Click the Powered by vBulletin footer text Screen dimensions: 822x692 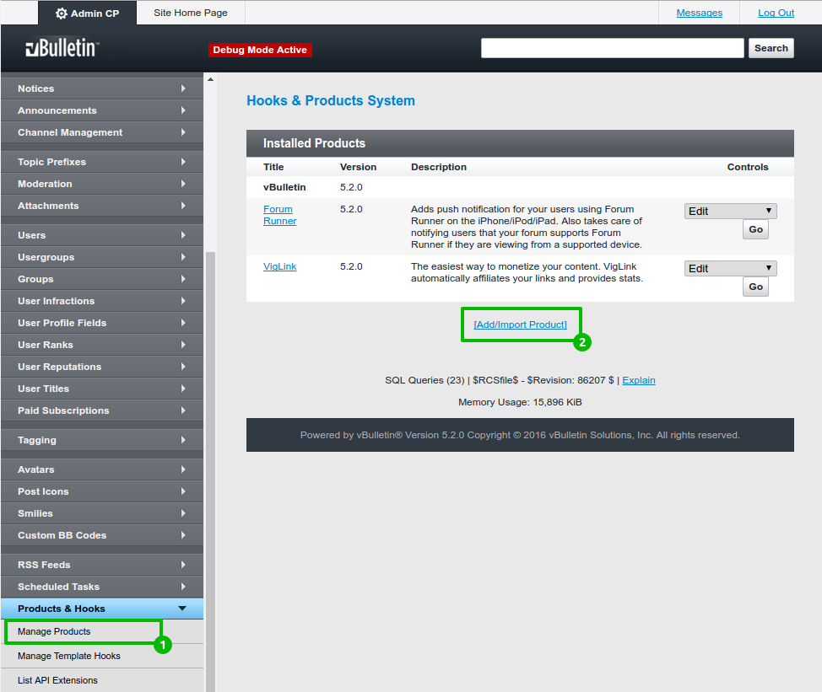[520, 435]
